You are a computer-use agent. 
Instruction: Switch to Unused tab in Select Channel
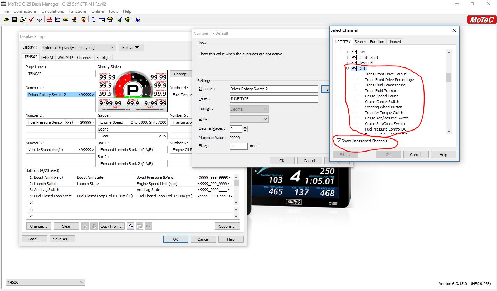coord(394,42)
